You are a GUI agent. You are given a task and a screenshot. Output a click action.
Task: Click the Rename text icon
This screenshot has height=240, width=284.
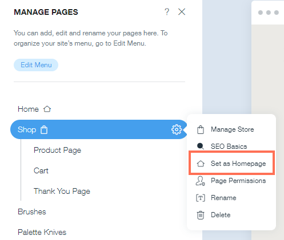tap(201, 198)
